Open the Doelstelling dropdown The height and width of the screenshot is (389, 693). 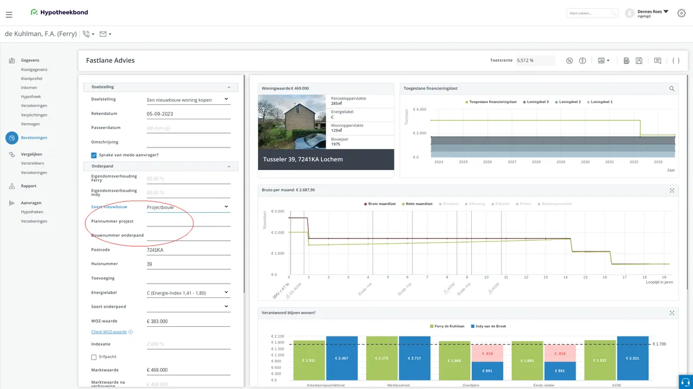(188, 100)
